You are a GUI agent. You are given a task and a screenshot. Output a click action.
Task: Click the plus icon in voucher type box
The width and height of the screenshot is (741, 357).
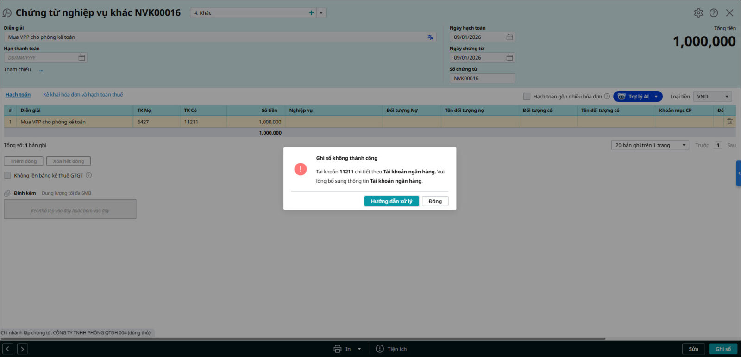click(311, 13)
